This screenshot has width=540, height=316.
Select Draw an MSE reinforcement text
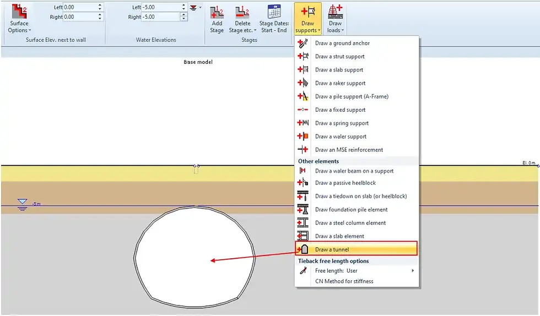coord(349,150)
